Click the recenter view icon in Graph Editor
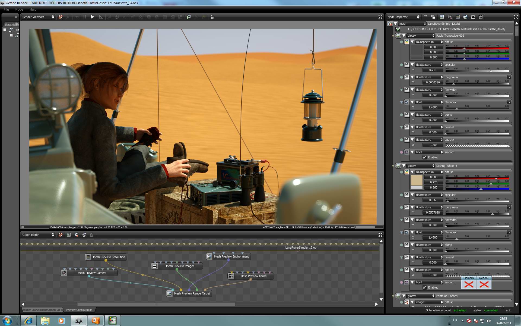The width and height of the screenshot is (521, 326). tap(61, 235)
